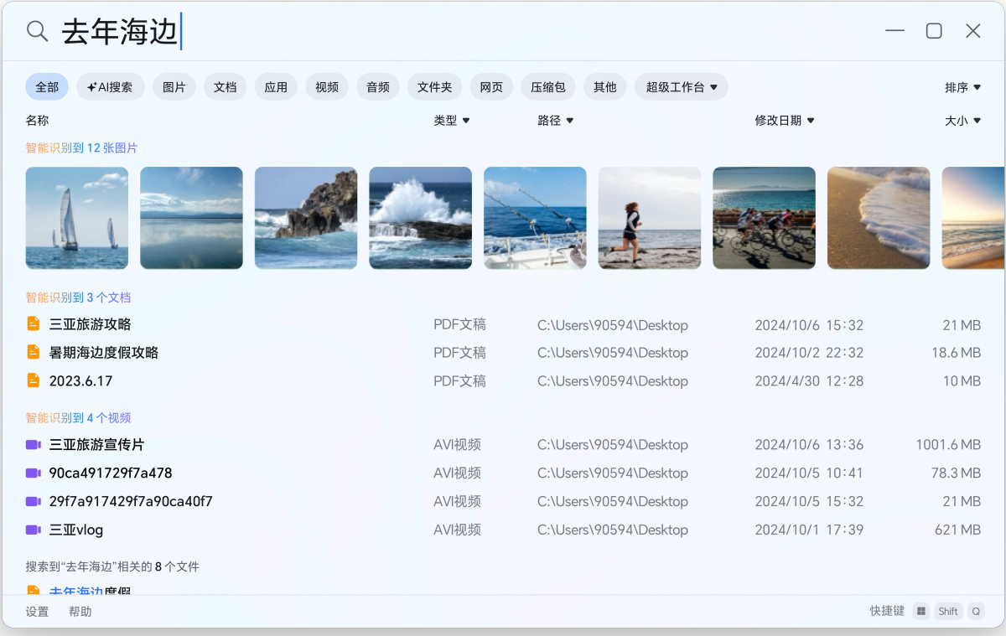Click the PDF icon beside 三亚旅游攻略
Viewport: 1006px width, 636px height.
(33, 324)
